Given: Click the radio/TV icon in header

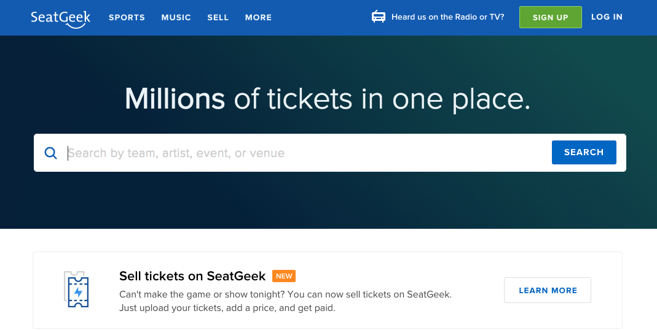Looking at the screenshot, I should pos(379,17).
